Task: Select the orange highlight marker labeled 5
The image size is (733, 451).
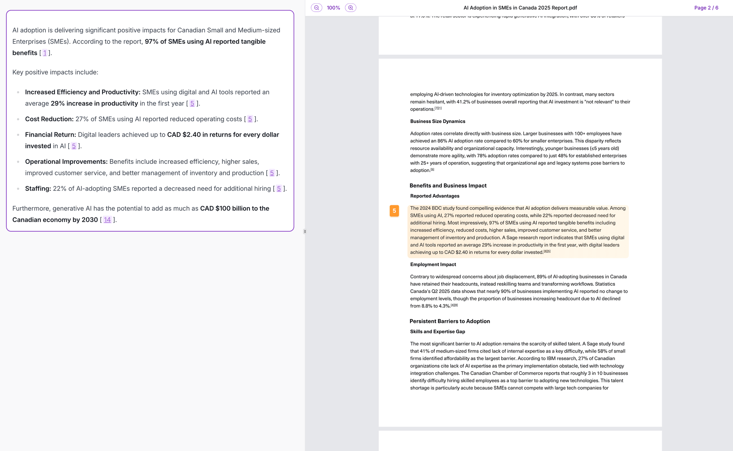Action: 394,211
